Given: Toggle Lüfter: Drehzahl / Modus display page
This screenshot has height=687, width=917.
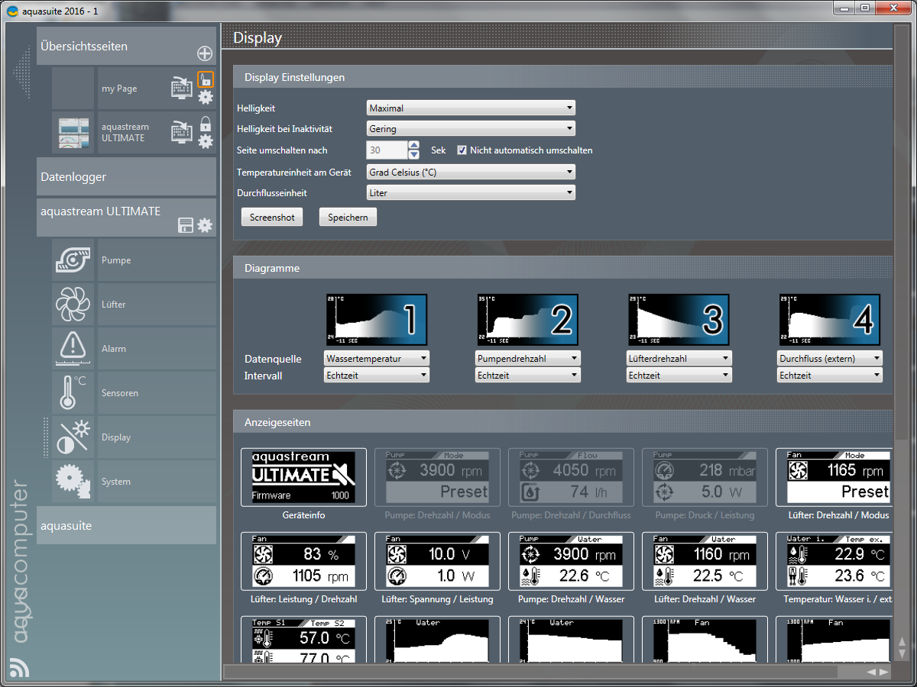Looking at the screenshot, I should [x=834, y=477].
